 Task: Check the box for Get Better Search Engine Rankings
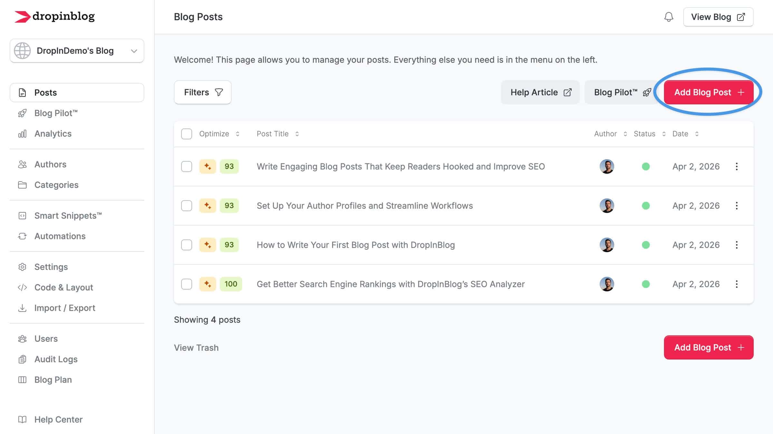(x=186, y=284)
